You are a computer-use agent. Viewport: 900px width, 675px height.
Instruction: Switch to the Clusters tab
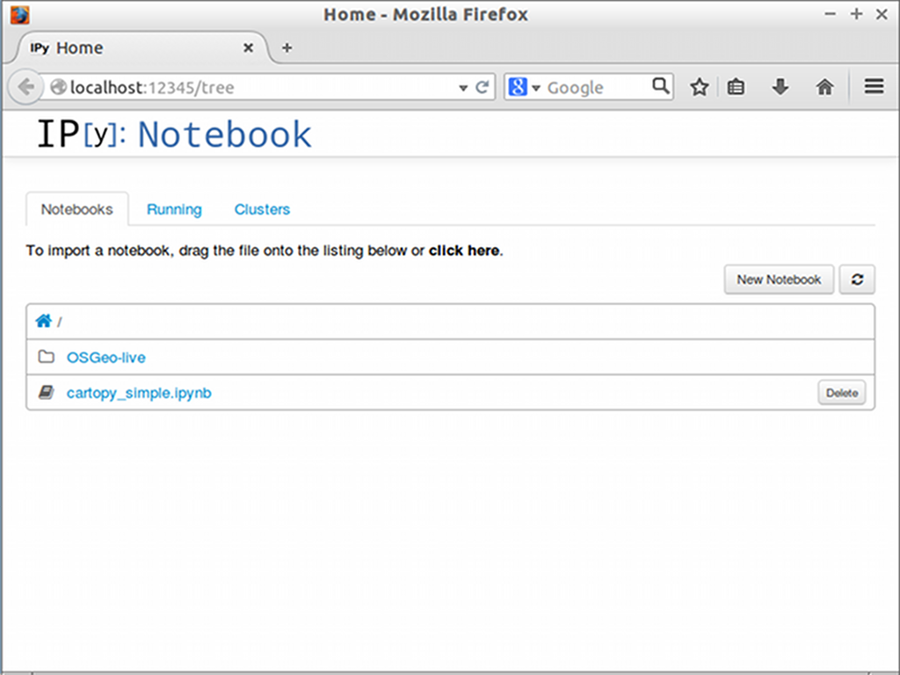[262, 209]
